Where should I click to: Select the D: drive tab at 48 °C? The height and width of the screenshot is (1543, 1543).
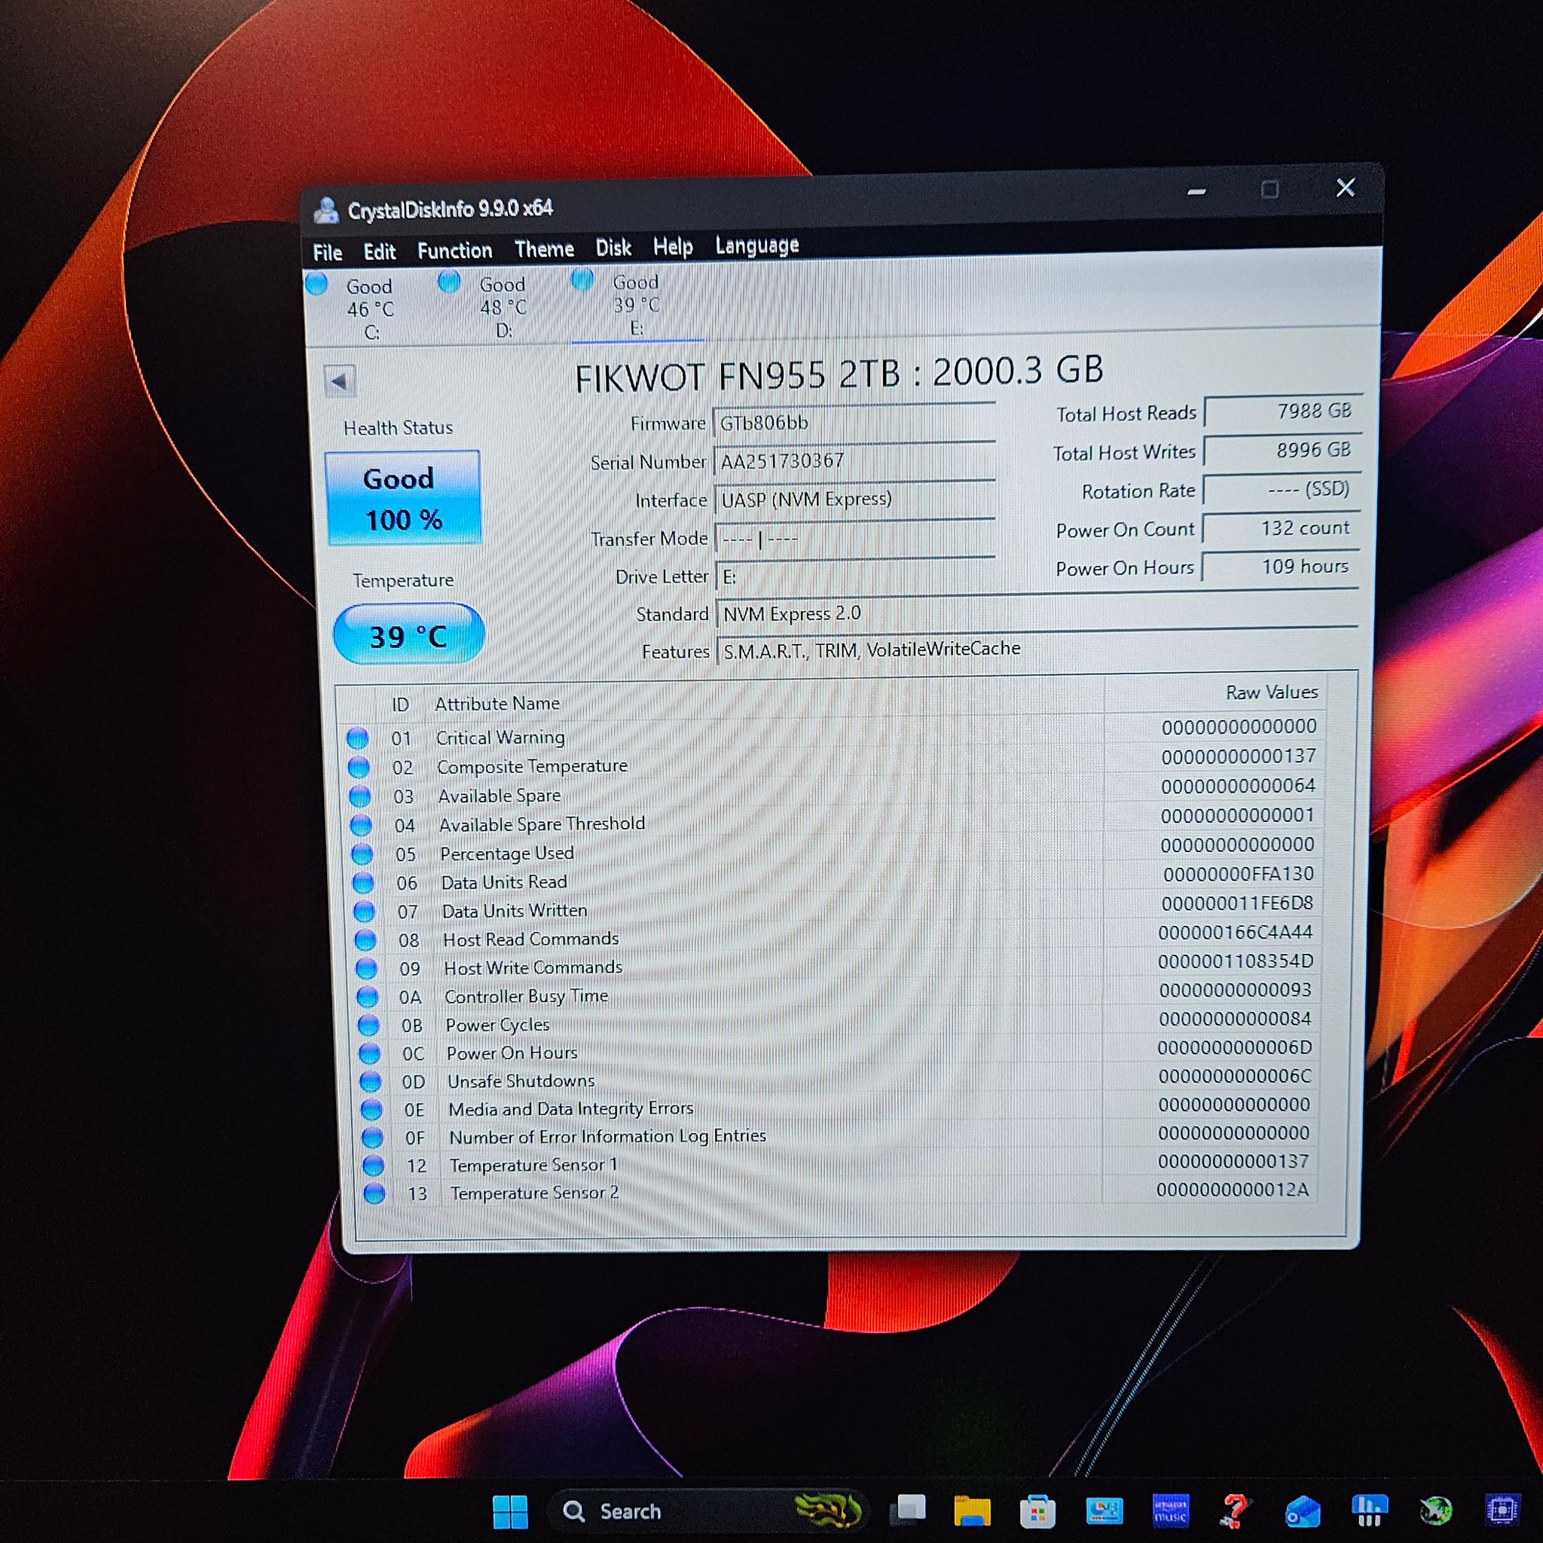pyautogui.click(x=503, y=307)
